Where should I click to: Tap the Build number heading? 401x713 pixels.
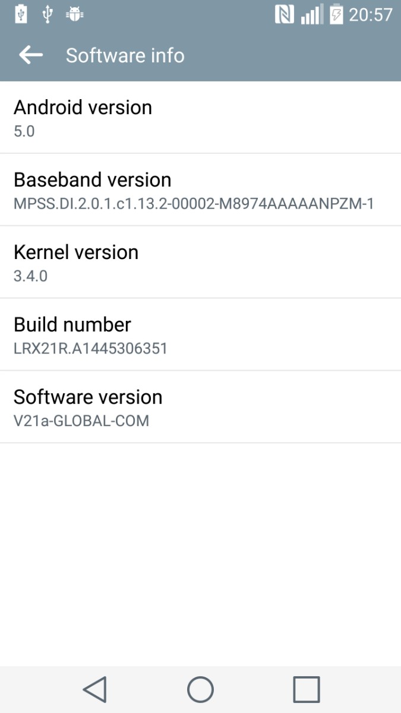click(72, 324)
